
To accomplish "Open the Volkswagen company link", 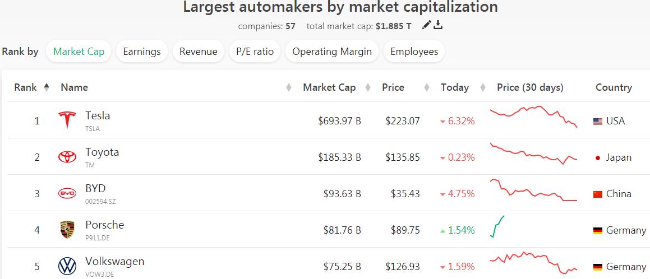I will click(x=114, y=262).
